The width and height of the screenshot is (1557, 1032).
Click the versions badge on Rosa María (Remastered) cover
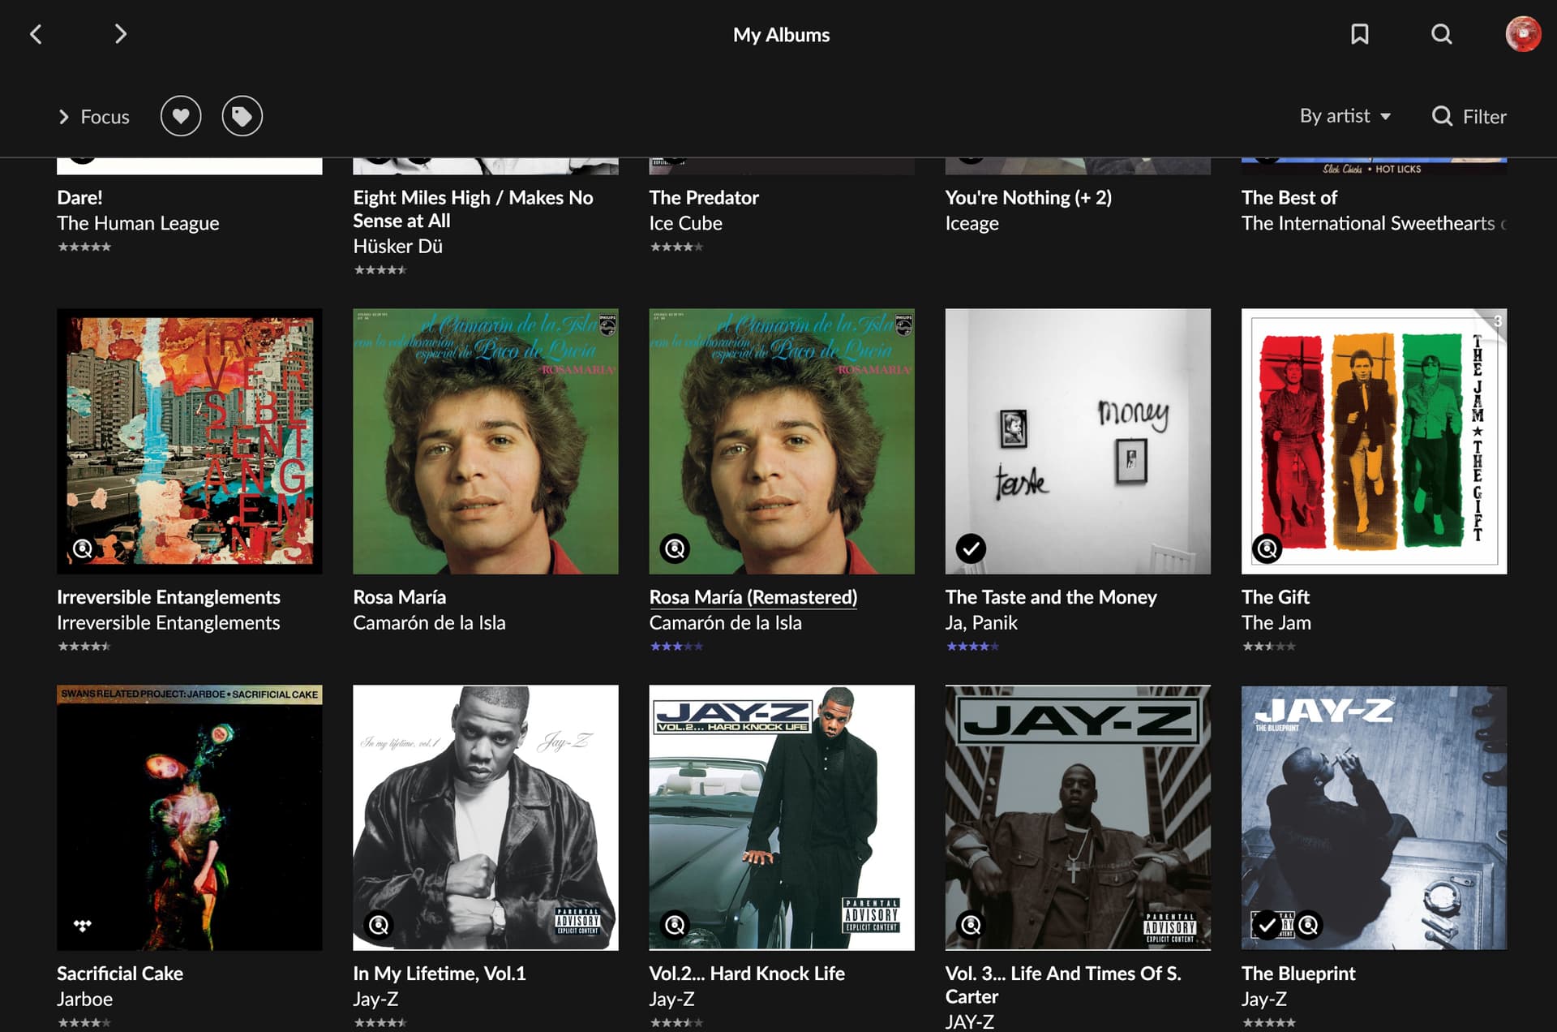pyautogui.click(x=676, y=548)
